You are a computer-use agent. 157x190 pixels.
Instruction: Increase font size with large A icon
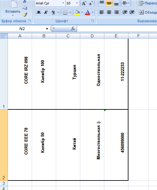(84, 3)
